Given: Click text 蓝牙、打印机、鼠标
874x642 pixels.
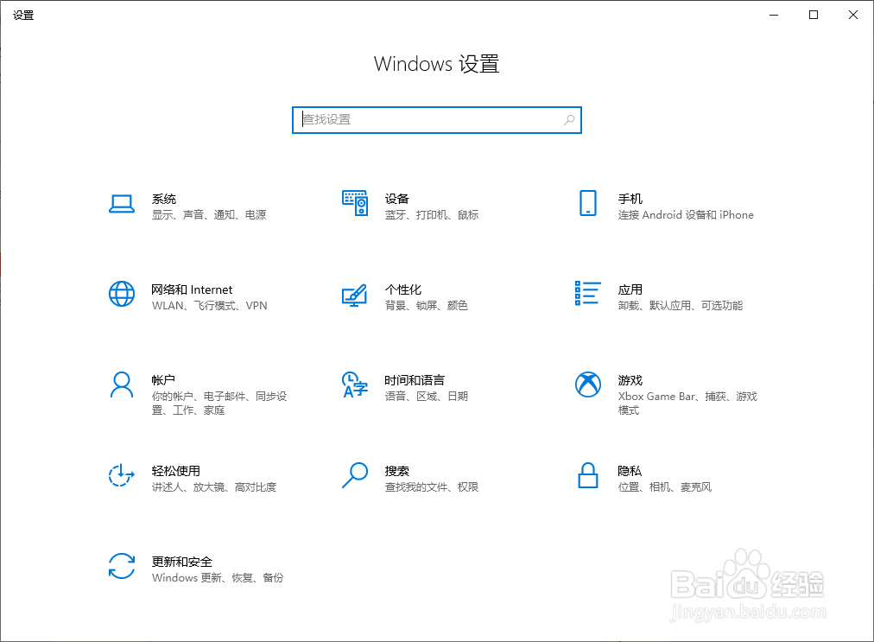Looking at the screenshot, I should coord(432,215).
